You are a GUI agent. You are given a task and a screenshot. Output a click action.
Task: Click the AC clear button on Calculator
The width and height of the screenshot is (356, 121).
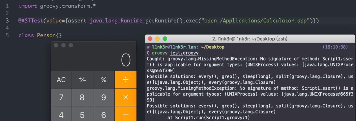(61, 80)
